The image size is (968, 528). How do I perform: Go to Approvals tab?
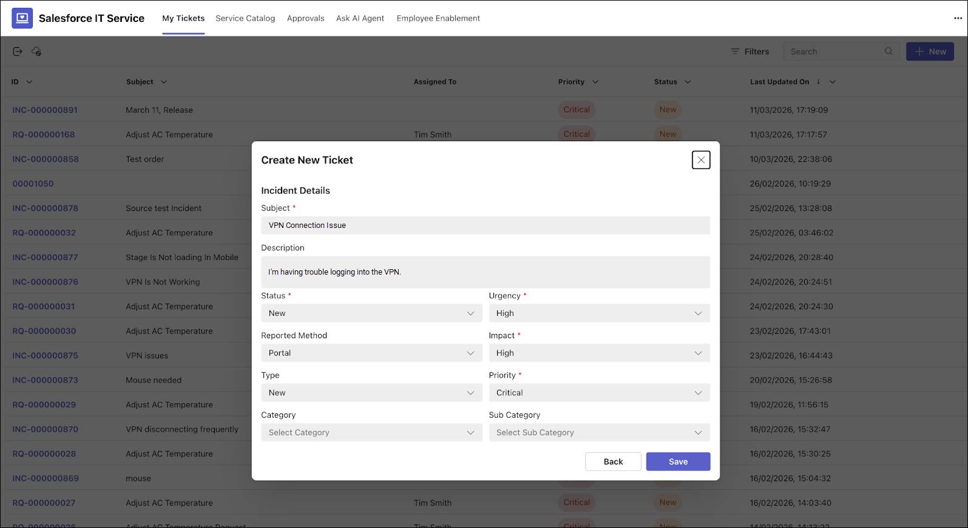[305, 18]
